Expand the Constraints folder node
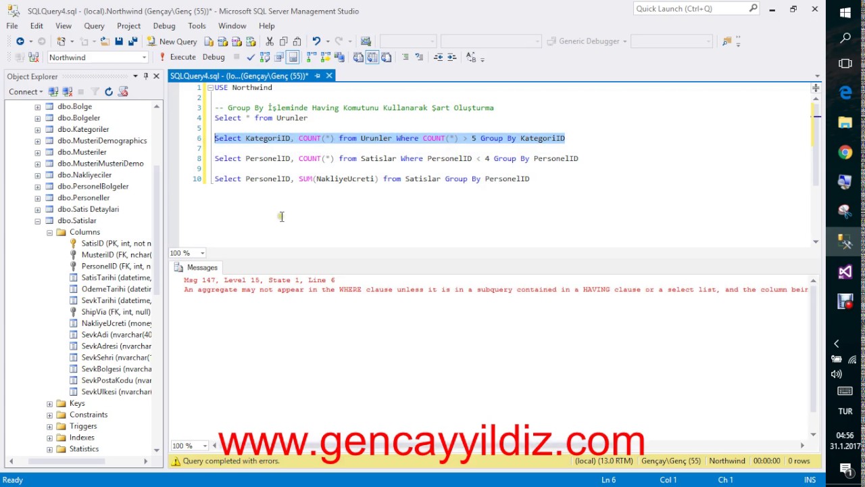865x487 pixels. tap(49, 415)
